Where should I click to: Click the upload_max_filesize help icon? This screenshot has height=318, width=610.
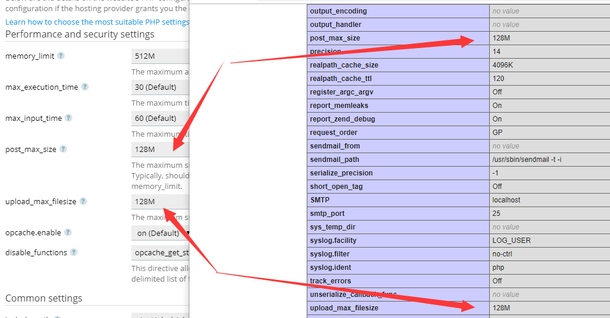[x=83, y=201]
